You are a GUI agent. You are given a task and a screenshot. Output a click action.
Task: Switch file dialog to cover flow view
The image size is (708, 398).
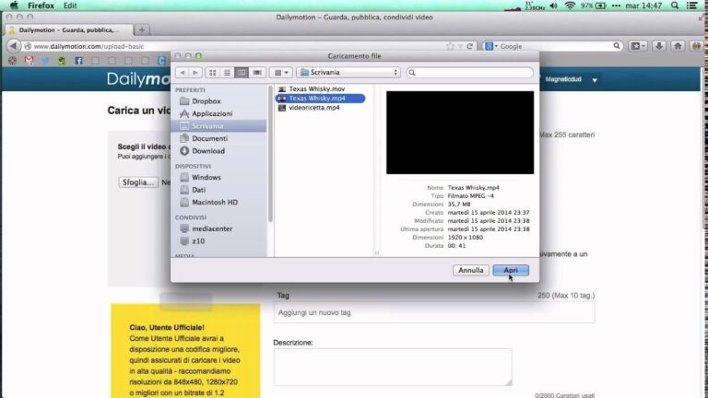257,72
